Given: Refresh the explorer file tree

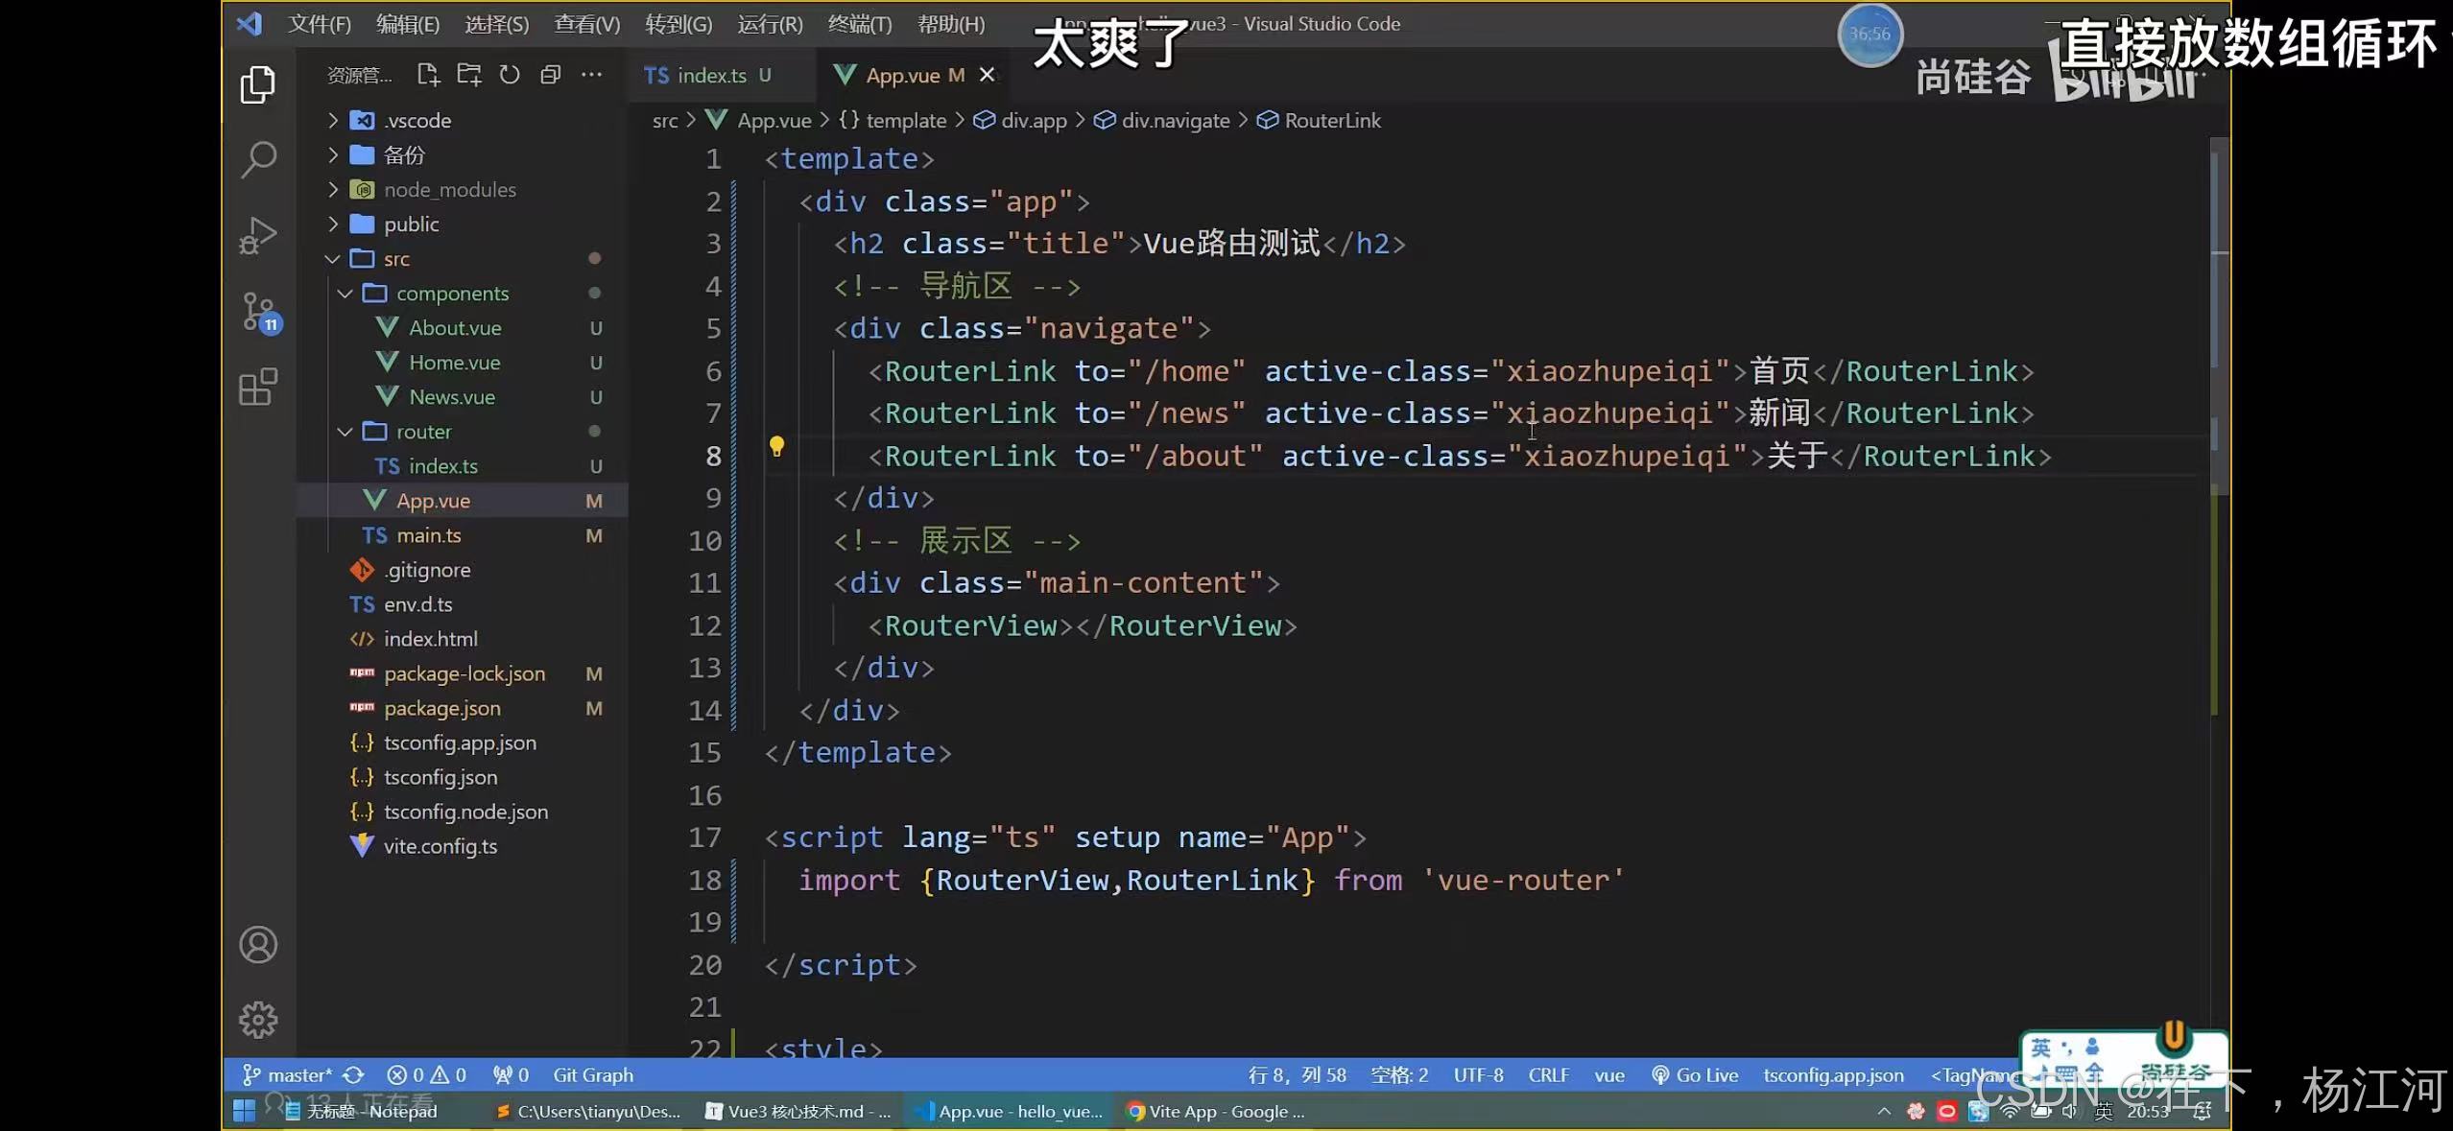Looking at the screenshot, I should coord(510,75).
